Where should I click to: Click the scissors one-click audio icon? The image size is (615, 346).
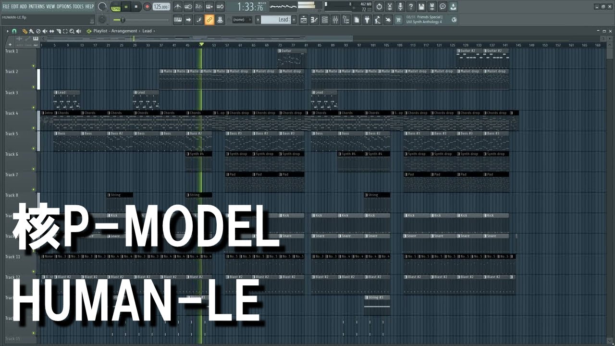point(390,7)
